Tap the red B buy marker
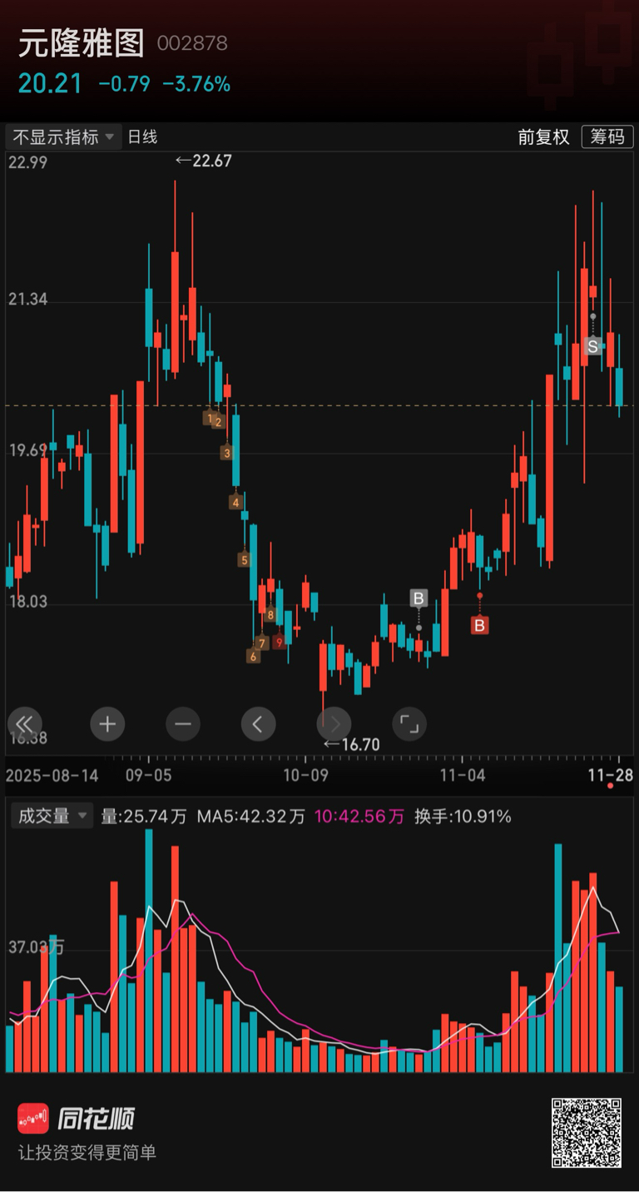The image size is (639, 1192). coord(479,625)
